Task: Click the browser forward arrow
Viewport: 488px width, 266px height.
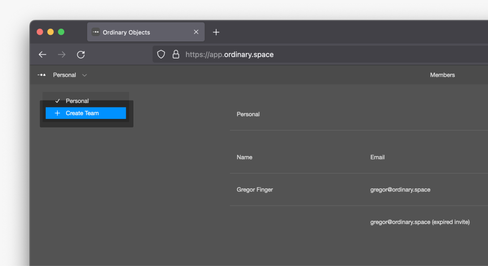Action: (x=61, y=55)
